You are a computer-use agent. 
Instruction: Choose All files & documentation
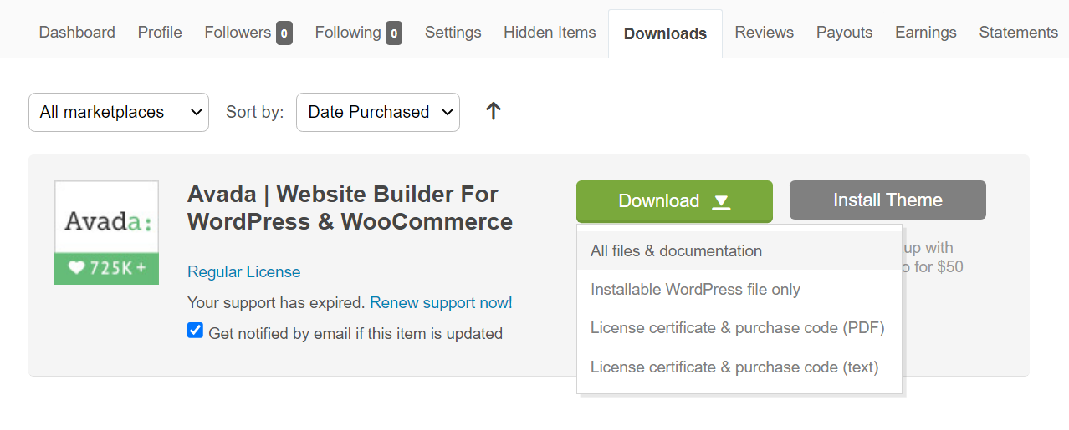point(739,250)
